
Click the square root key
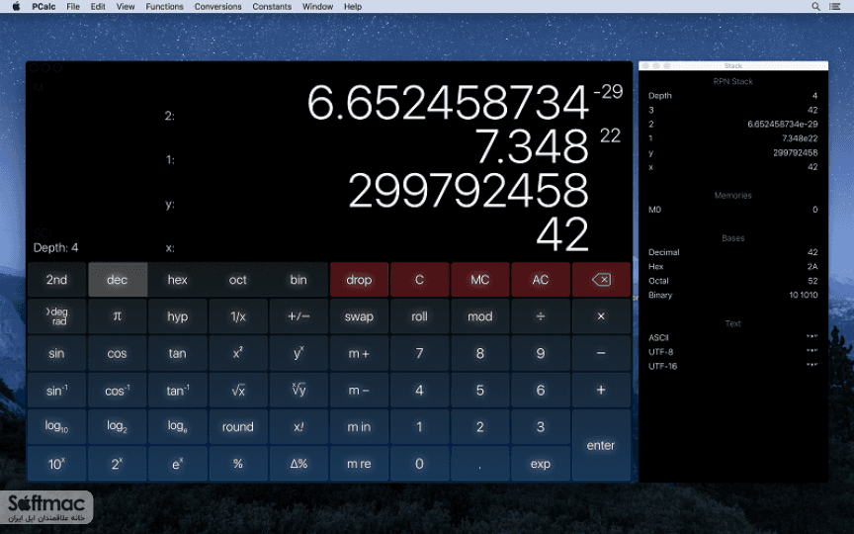(x=238, y=391)
